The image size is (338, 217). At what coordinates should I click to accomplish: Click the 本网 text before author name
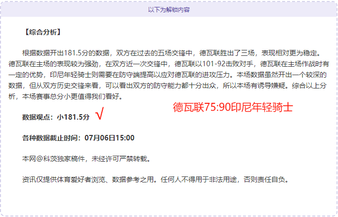coord(29,159)
